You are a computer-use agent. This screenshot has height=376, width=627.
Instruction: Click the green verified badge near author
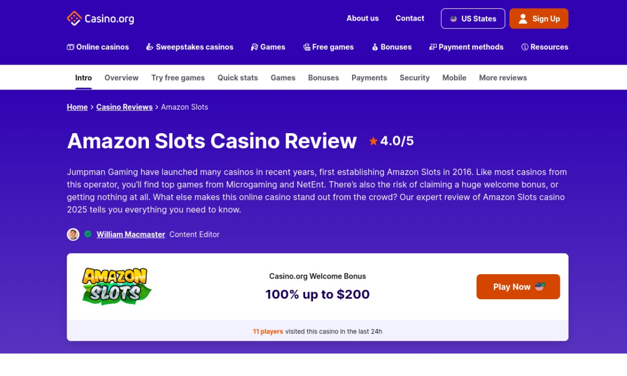click(x=88, y=234)
